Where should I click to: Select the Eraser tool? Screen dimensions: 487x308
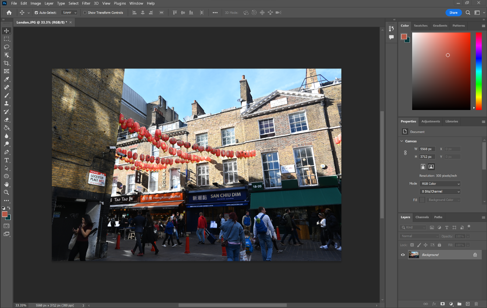(x=7, y=120)
